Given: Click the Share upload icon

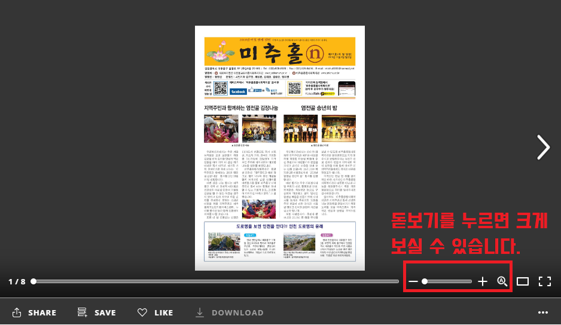Looking at the screenshot, I should tap(17, 312).
